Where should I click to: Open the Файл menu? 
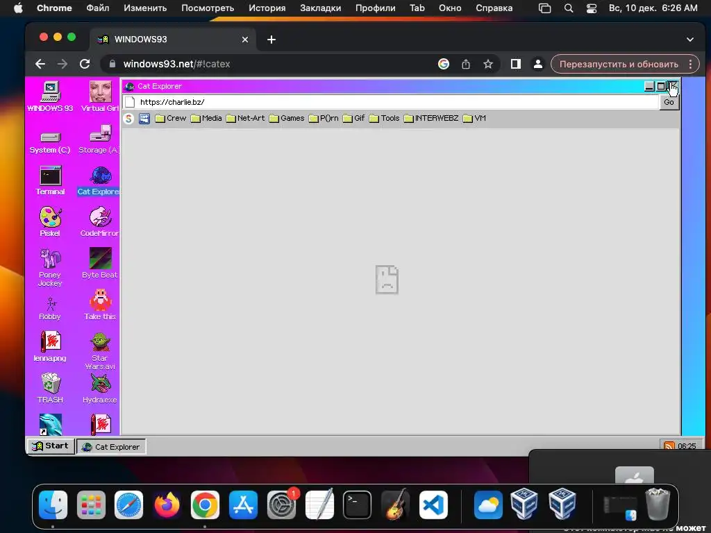[x=97, y=8]
